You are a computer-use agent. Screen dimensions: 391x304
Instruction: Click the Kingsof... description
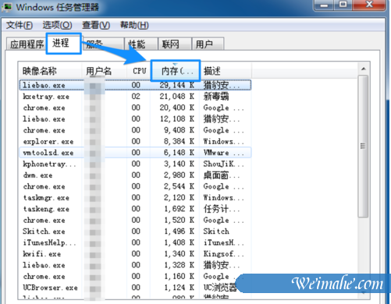224,254
